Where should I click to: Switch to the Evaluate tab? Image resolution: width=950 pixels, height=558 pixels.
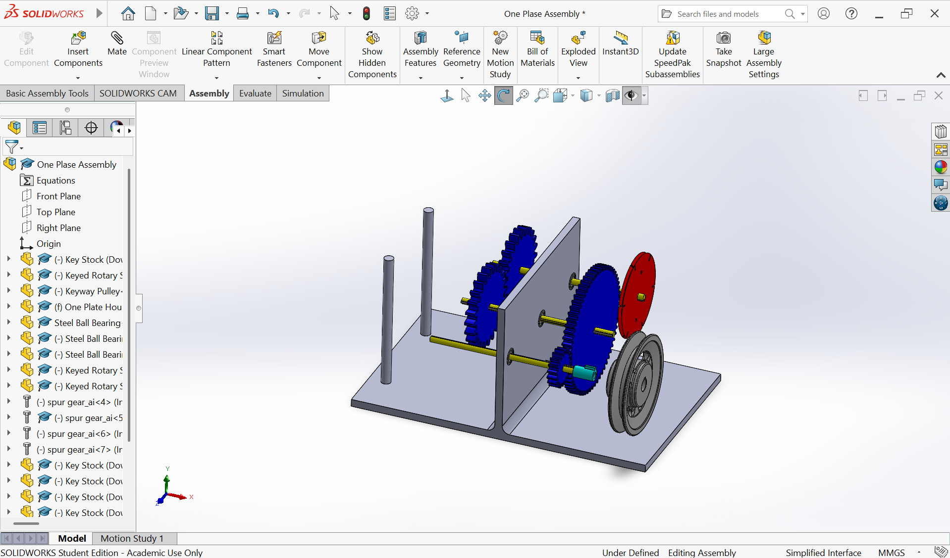[x=255, y=93]
